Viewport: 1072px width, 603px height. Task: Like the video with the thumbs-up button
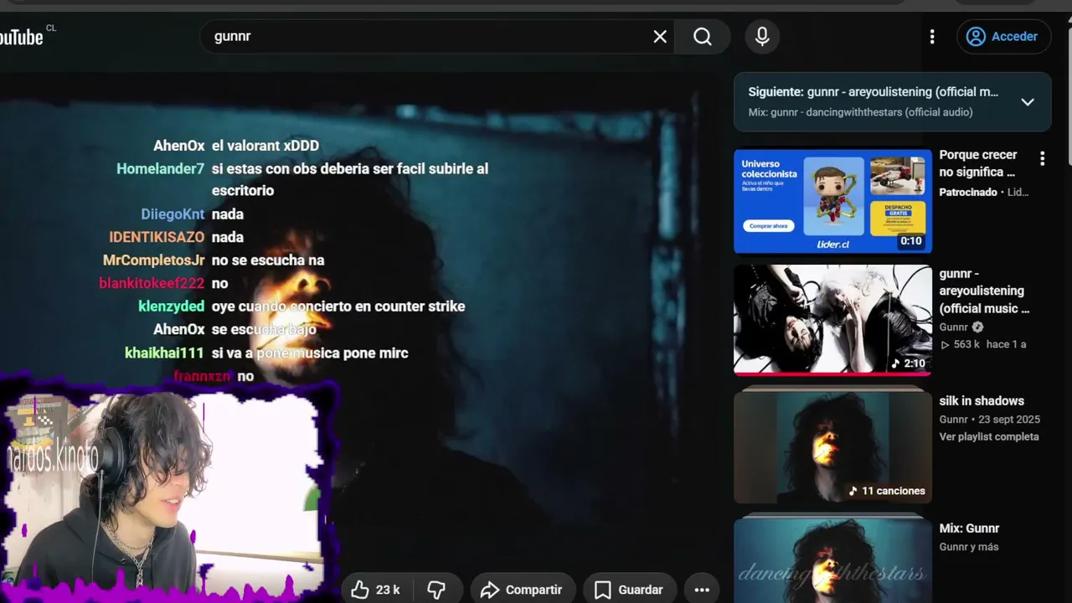(376, 590)
